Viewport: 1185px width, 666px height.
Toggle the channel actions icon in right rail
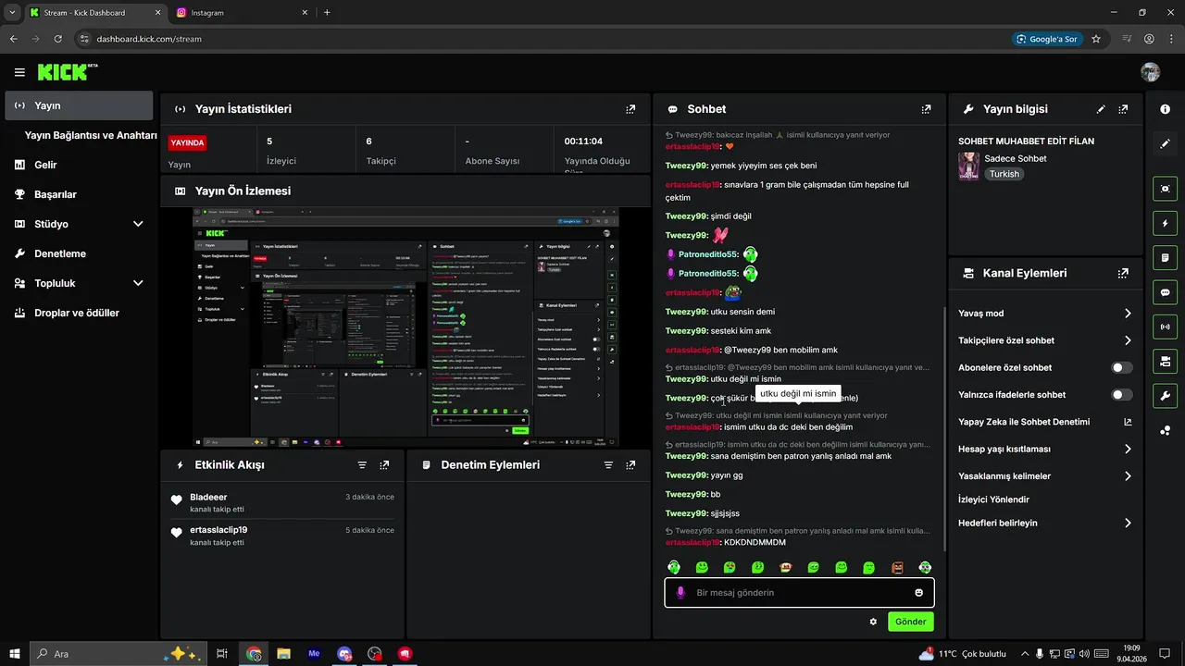click(1165, 361)
